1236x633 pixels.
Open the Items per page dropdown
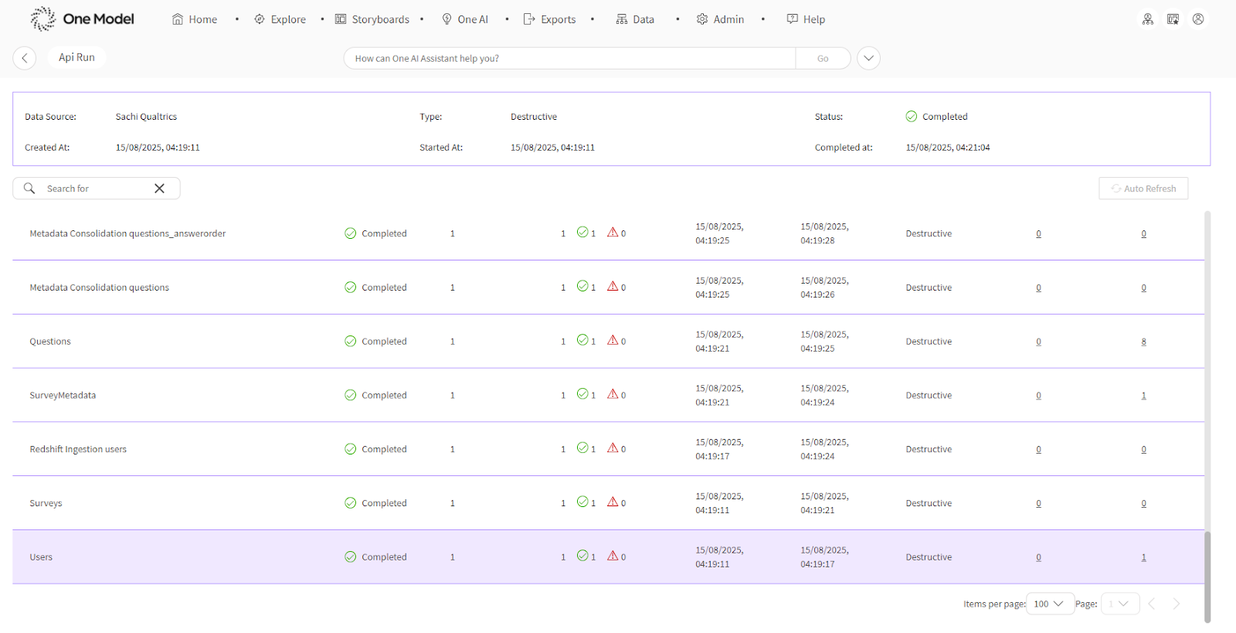click(1049, 604)
